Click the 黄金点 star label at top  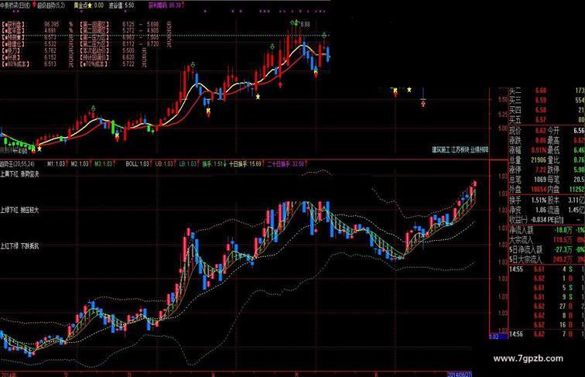click(x=89, y=5)
